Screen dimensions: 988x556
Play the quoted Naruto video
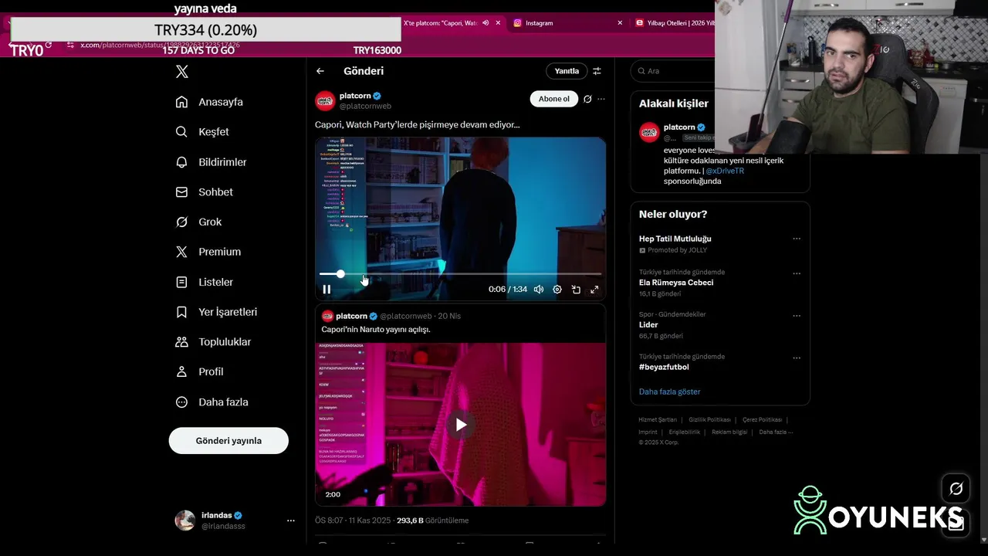461,425
